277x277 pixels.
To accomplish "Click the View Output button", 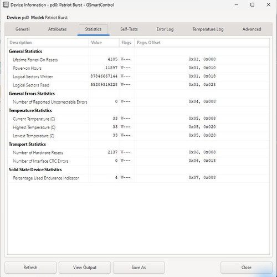I will tap(85, 268).
